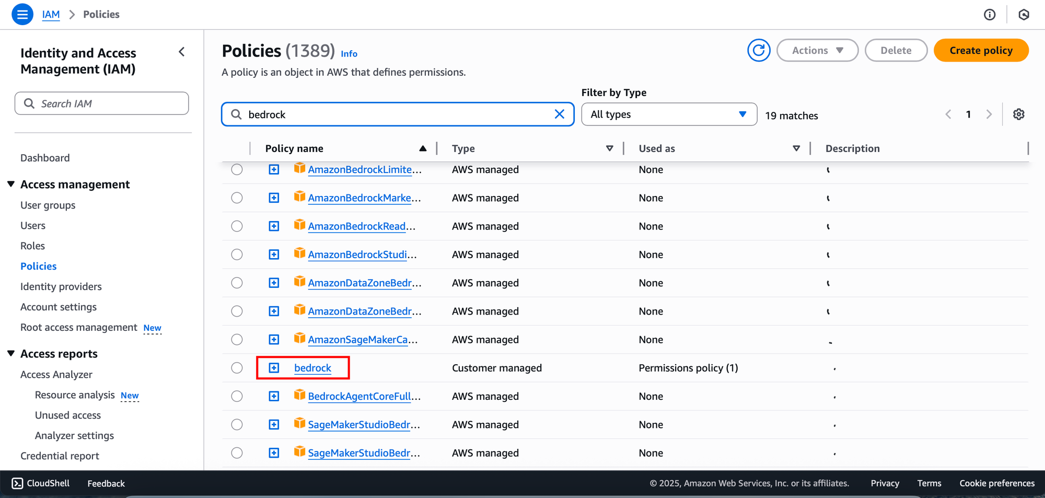This screenshot has width=1045, height=498.
Task: Click the AmazonSageMakerCa policy box icon
Action: coord(299,338)
